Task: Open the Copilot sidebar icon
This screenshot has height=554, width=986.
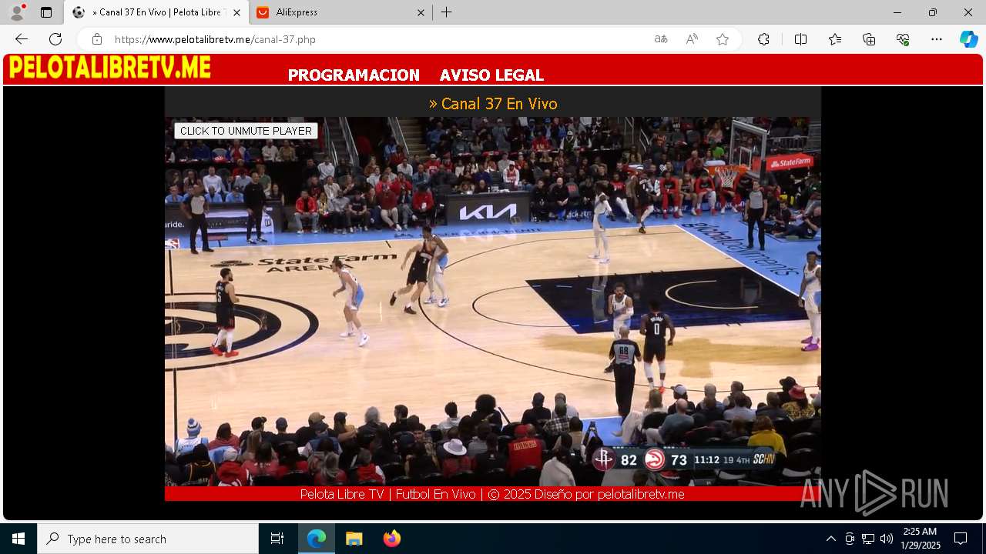Action: click(x=968, y=39)
